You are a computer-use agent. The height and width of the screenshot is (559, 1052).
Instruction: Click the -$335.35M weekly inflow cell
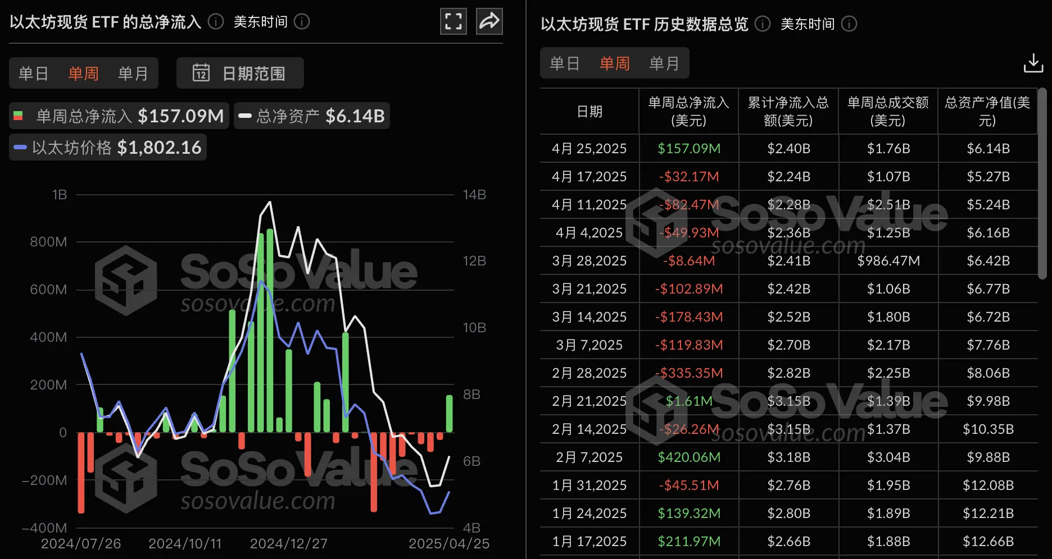tap(689, 373)
